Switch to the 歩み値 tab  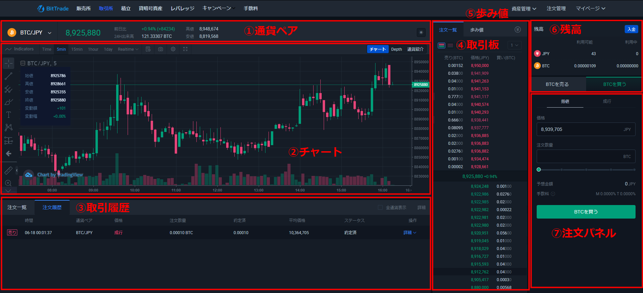477,30
